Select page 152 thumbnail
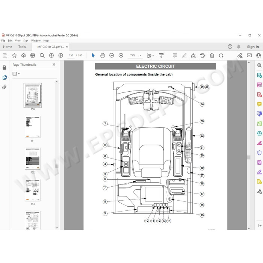Image resolution: width=263 pixels, height=263 pixels. click(33, 159)
